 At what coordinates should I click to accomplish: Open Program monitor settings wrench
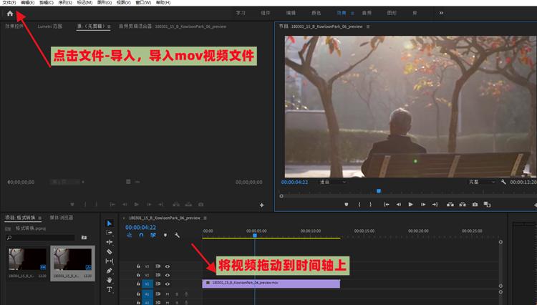[503, 182]
